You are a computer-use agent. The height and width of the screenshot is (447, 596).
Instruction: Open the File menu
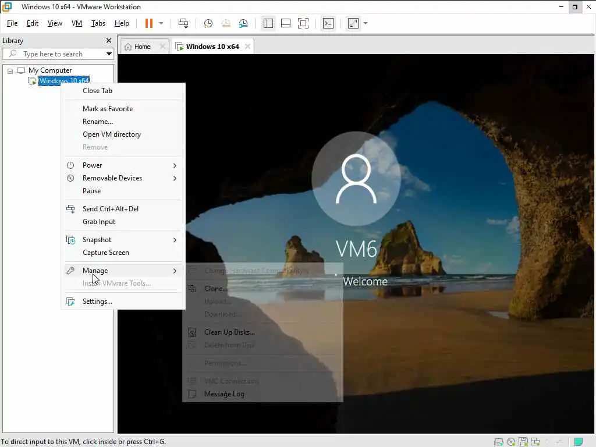[x=12, y=23]
